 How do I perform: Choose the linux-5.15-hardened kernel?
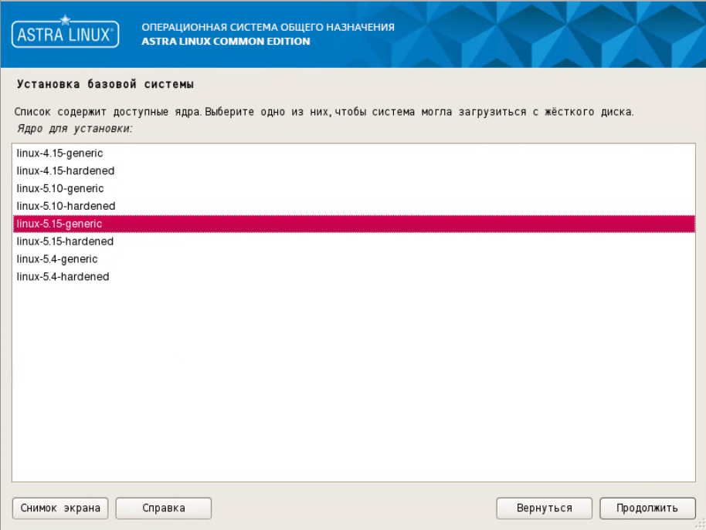pos(354,241)
